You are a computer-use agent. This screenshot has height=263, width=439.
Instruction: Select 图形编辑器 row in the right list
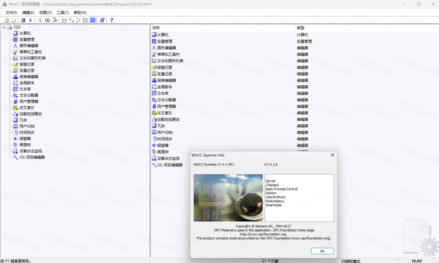tap(295, 48)
